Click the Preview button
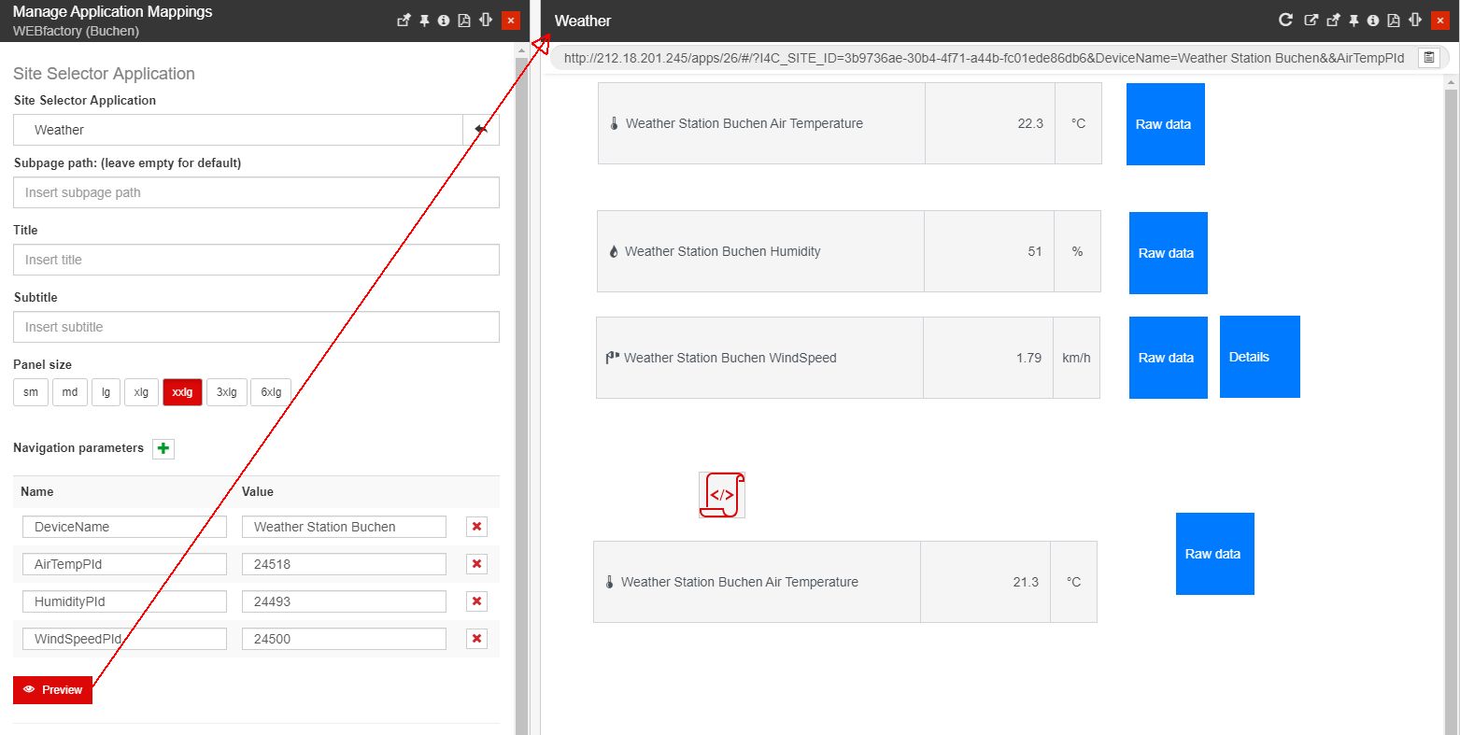1460x735 pixels. pos(53,690)
